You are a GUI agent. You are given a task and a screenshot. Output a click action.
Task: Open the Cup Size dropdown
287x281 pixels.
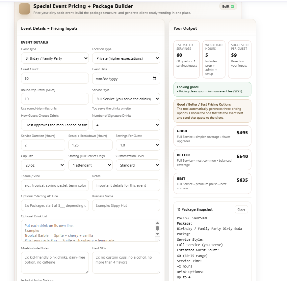tap(43, 165)
